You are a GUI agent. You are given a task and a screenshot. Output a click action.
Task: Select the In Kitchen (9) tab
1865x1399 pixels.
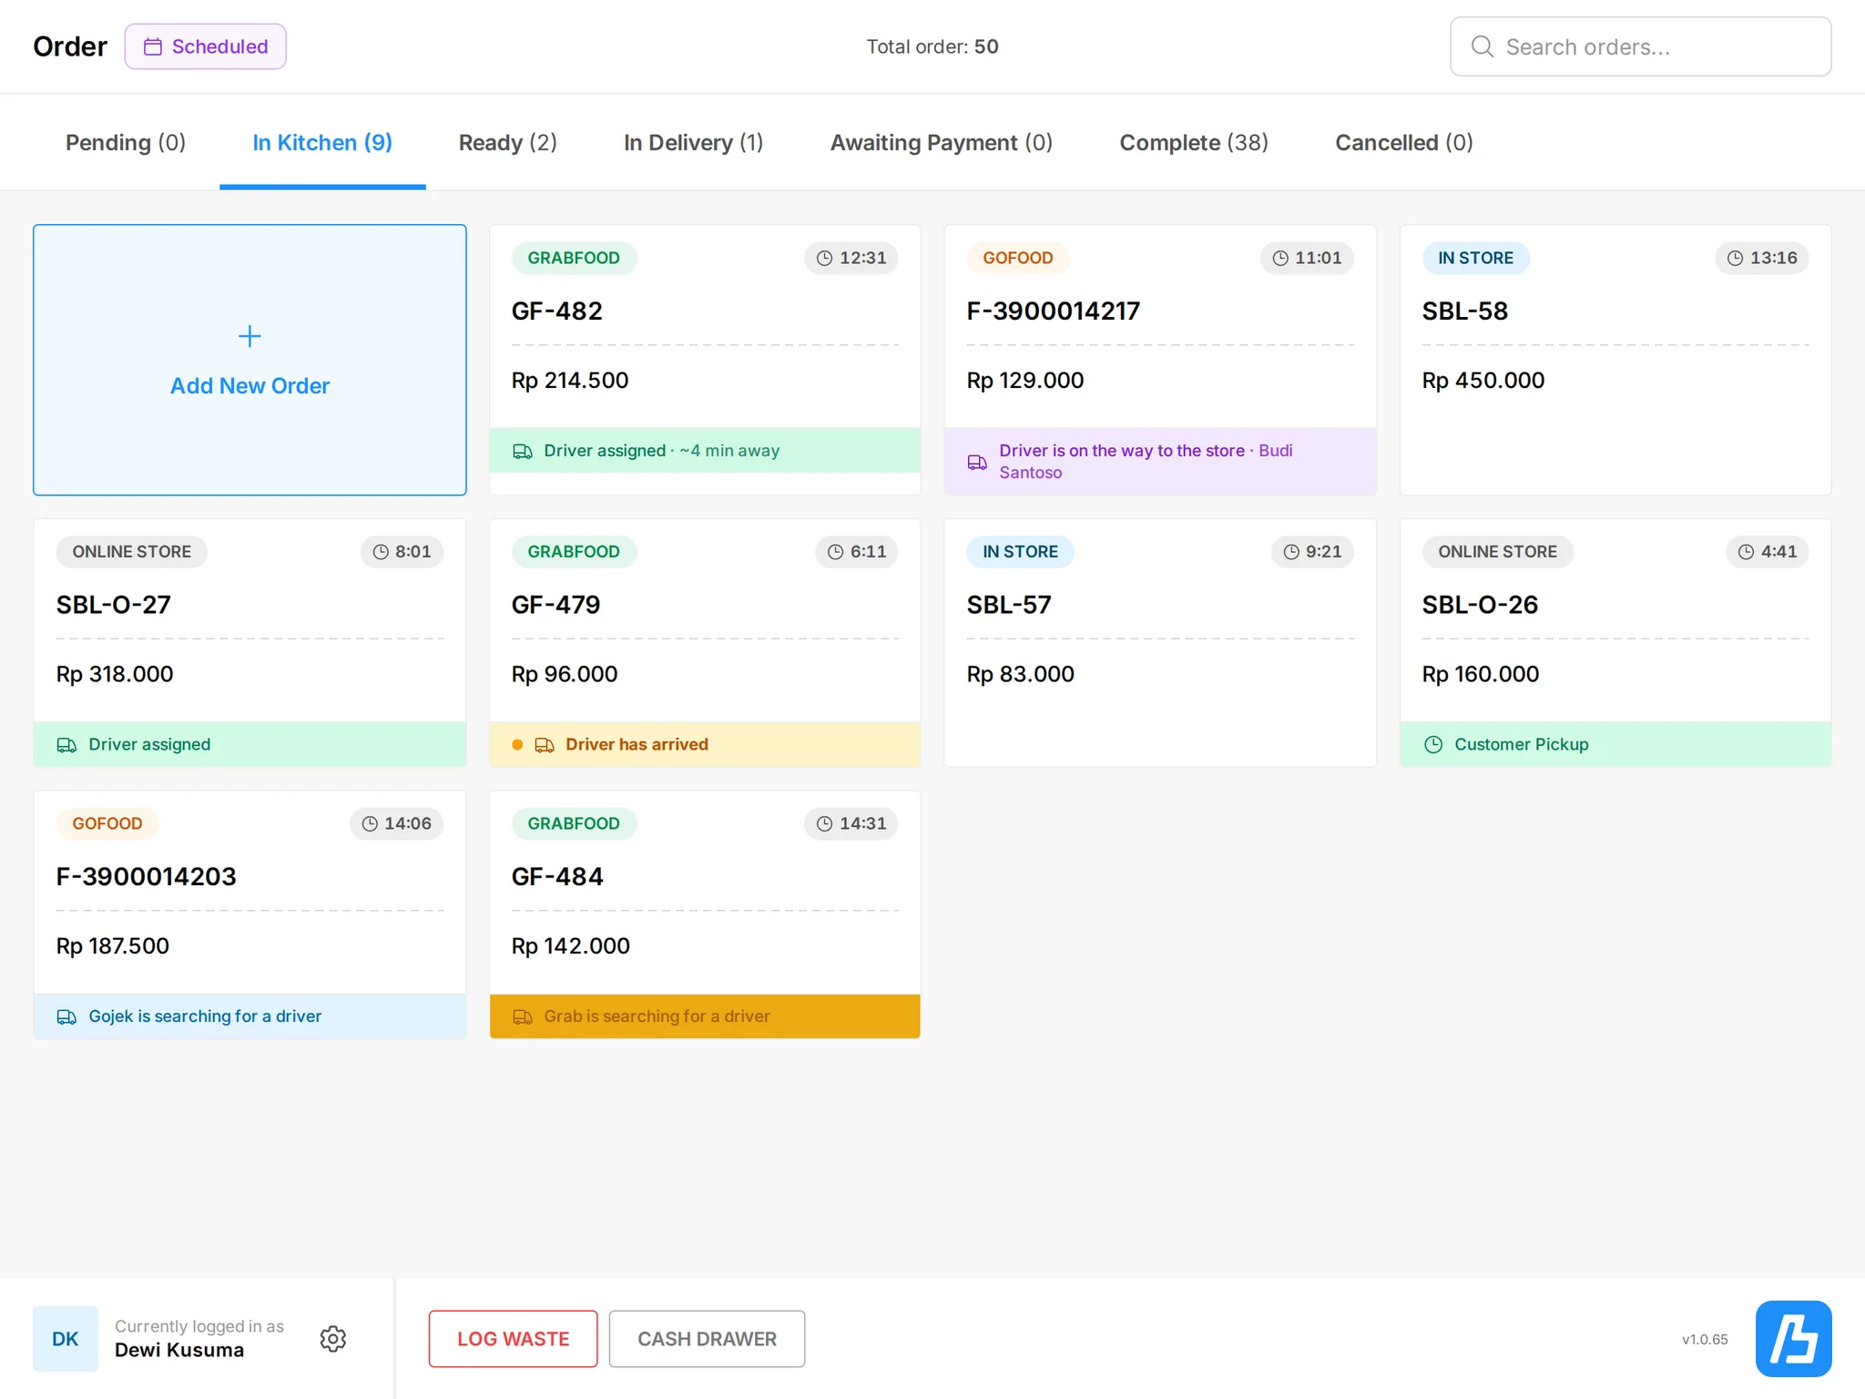322,143
